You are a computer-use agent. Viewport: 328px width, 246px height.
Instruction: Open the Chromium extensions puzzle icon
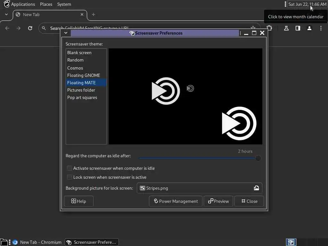270,28
